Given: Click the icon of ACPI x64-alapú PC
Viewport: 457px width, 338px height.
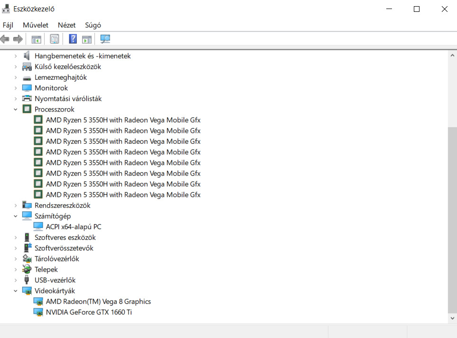Looking at the screenshot, I should click(x=38, y=226).
